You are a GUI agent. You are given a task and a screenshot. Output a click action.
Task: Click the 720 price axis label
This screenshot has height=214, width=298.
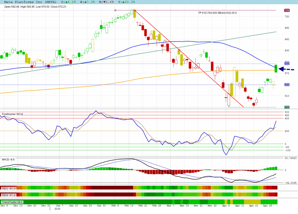(x=287, y=17)
